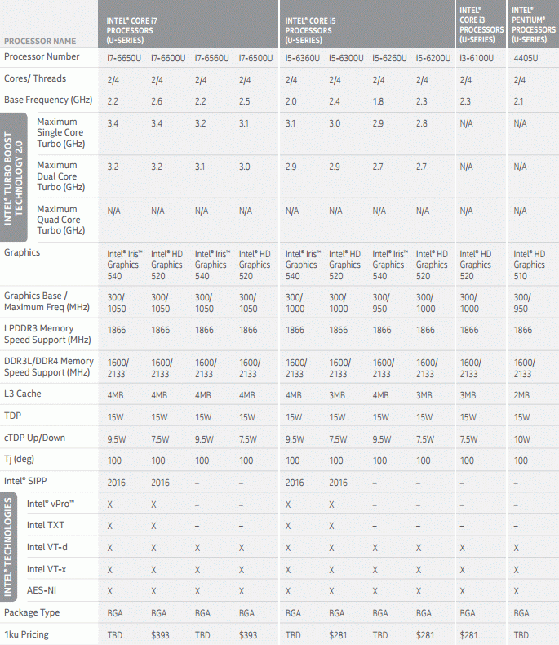Click the 2MB L3 cache of 4405U
The image size is (559, 645).
[x=521, y=395]
